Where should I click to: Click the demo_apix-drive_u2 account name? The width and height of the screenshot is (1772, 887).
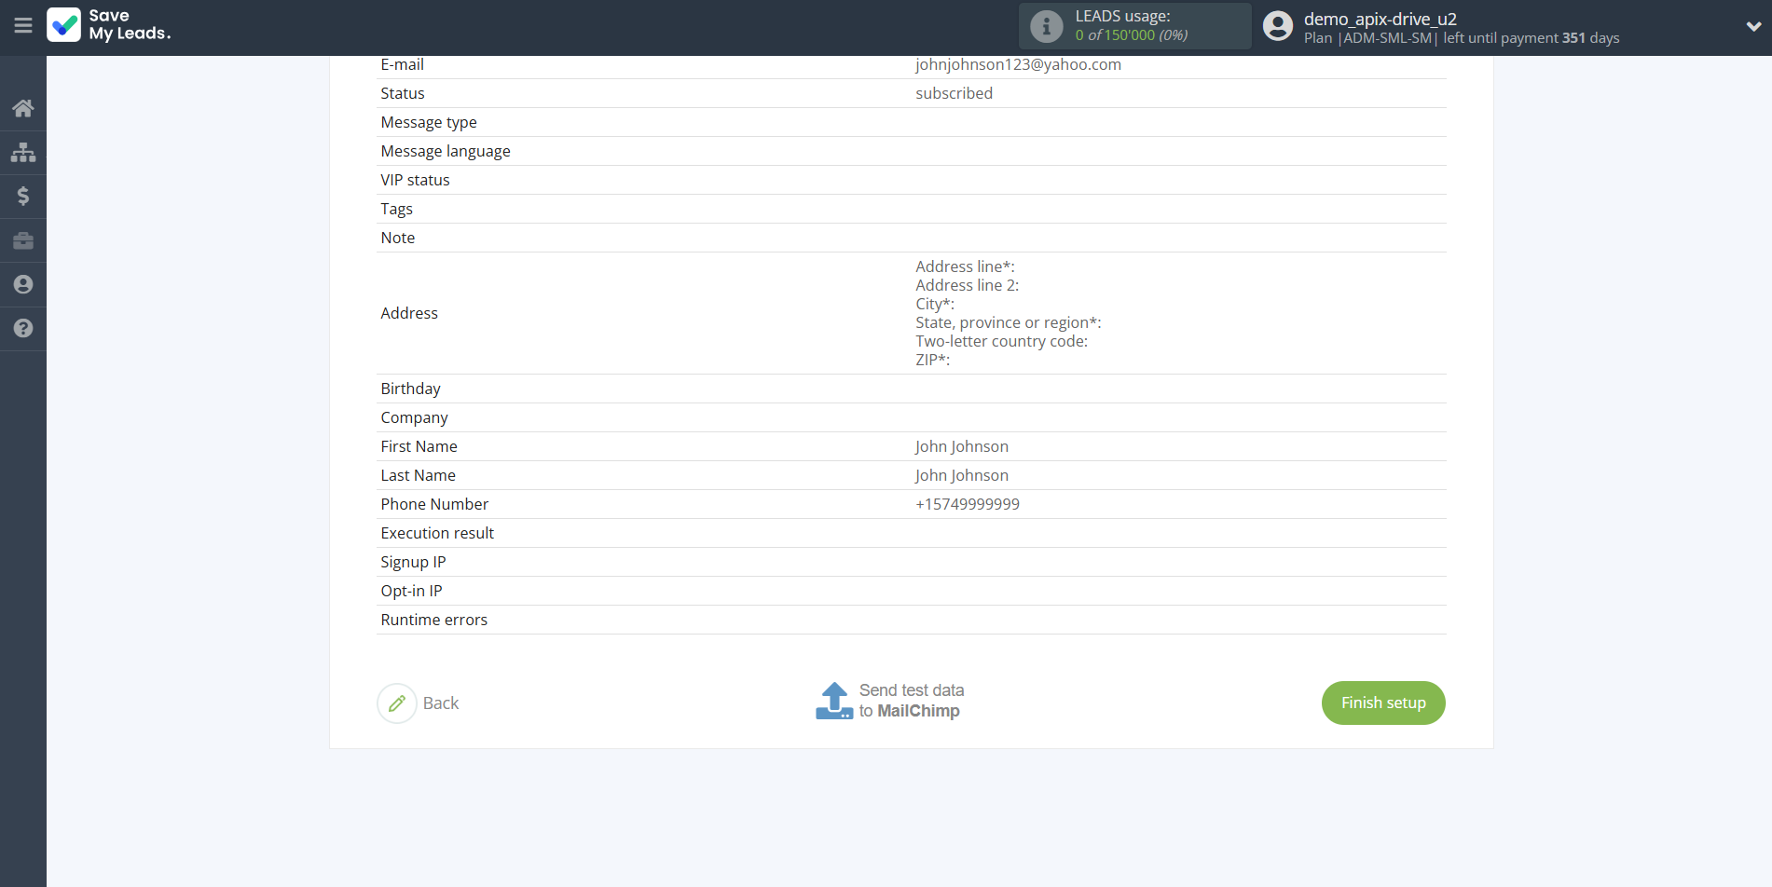pos(1380,19)
